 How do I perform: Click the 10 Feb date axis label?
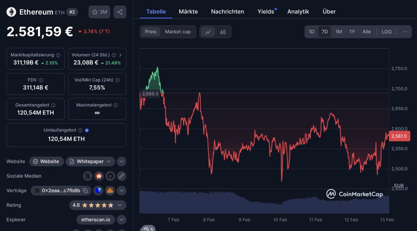tap(280, 220)
